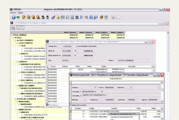Open the blue help question mark icon
Viewport: 179px width, 120px height.
click(14, 17)
